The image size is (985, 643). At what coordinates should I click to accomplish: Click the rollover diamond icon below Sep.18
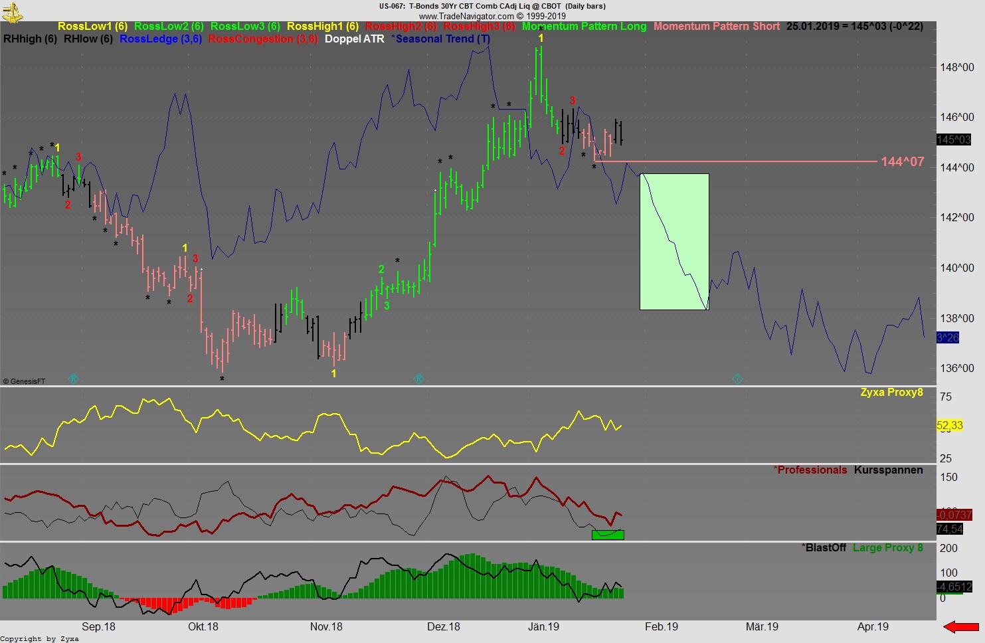(73, 379)
